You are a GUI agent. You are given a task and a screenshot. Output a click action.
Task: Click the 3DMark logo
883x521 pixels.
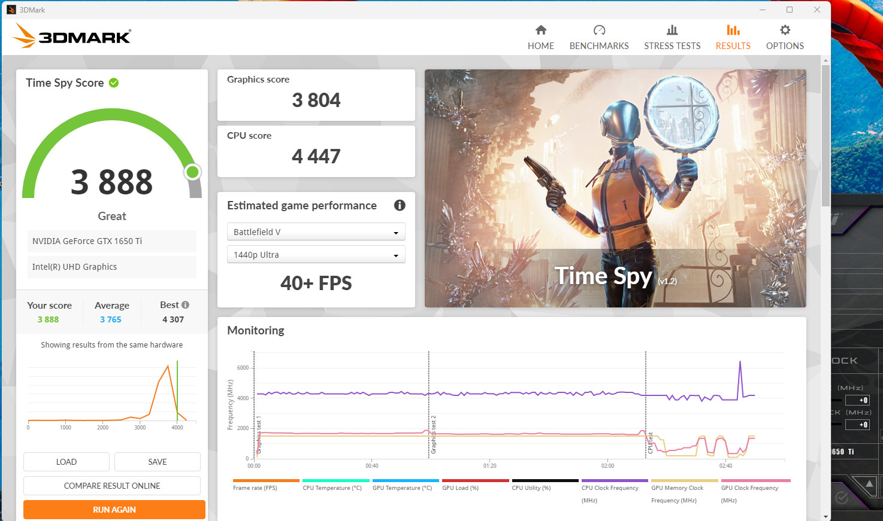[x=72, y=36]
